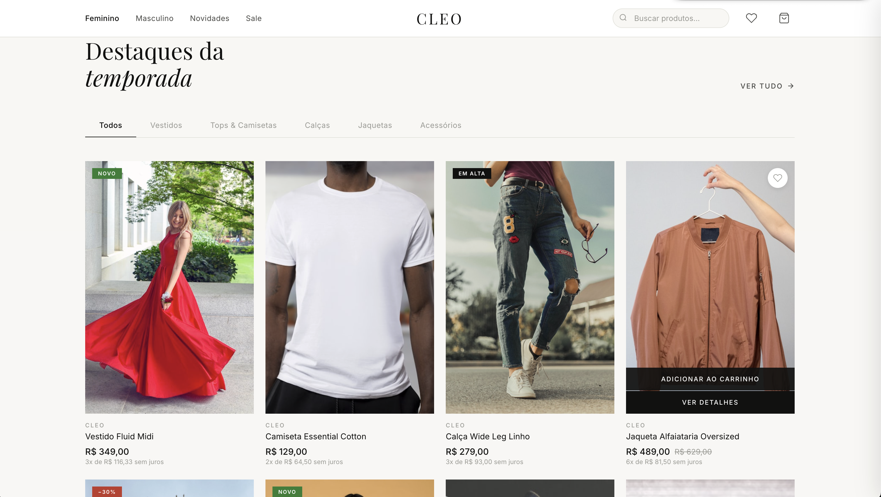Click the NOVO badge on red dress

pos(107,174)
